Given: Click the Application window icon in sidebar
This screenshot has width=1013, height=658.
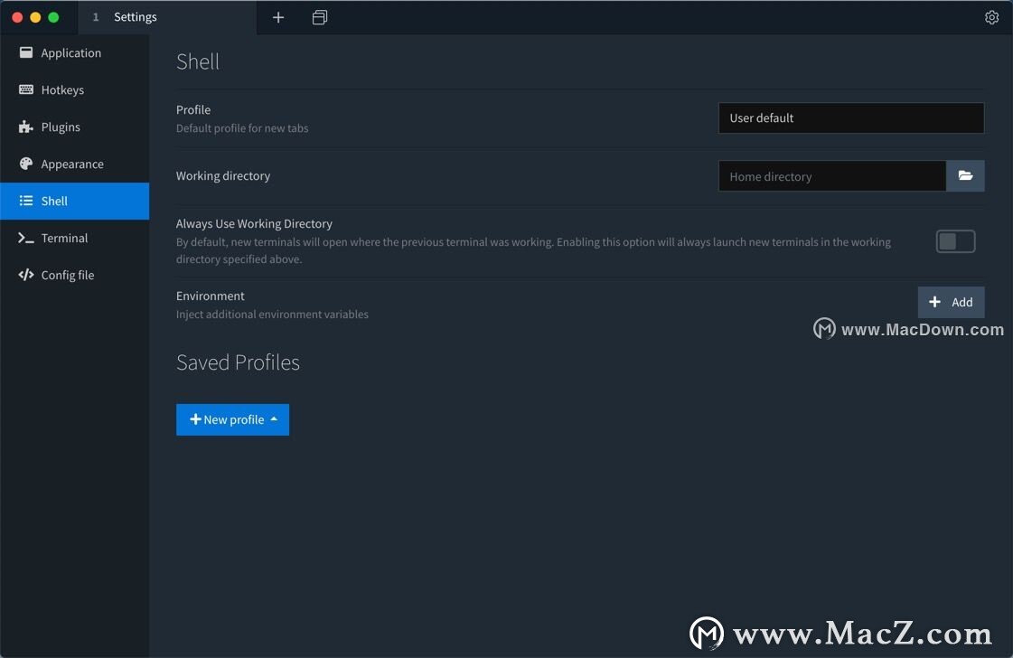Looking at the screenshot, I should (x=26, y=52).
